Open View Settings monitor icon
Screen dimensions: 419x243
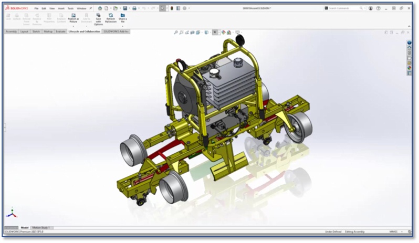click(x=237, y=33)
